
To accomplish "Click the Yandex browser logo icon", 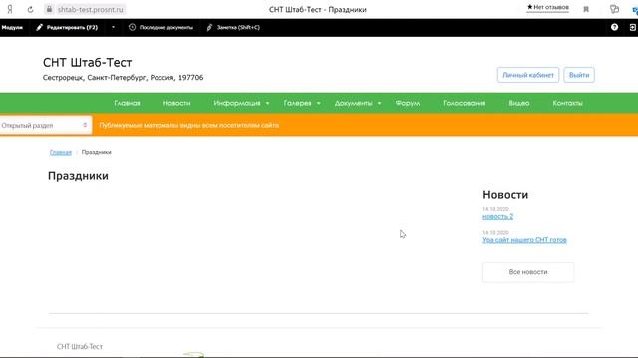I will [10, 9].
